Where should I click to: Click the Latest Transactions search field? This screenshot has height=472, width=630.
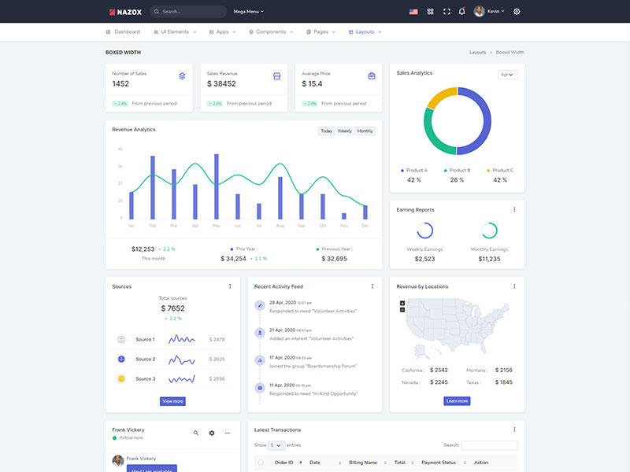(489, 445)
